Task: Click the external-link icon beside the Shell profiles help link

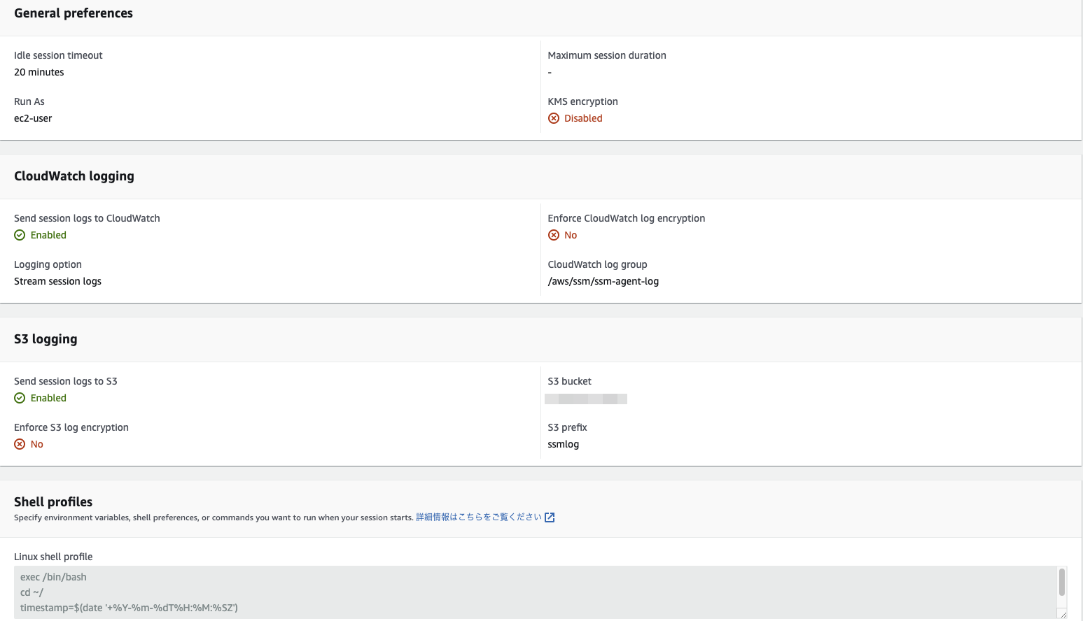Action: 550,517
